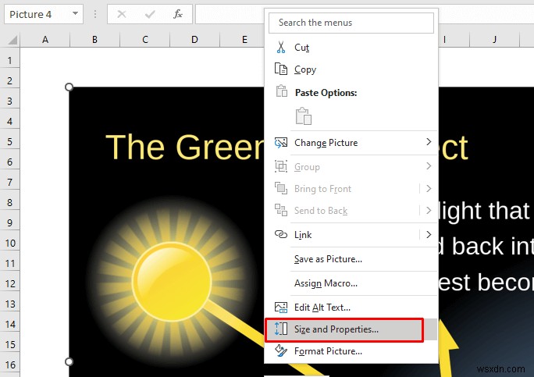This screenshot has width=534, height=377.
Task: Select column A header
Action: (45, 40)
